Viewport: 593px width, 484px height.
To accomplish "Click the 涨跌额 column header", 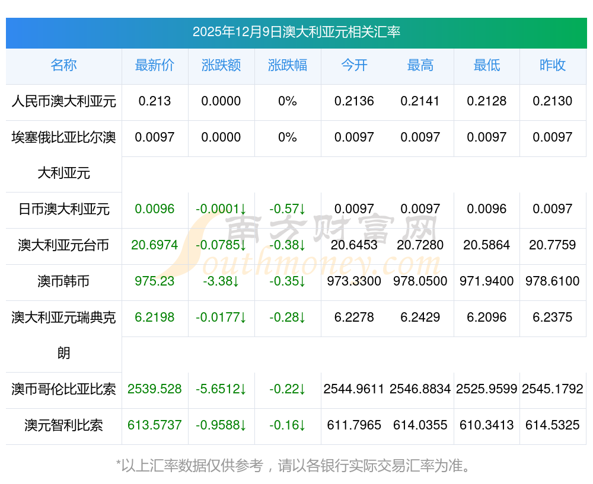I will pos(221,65).
